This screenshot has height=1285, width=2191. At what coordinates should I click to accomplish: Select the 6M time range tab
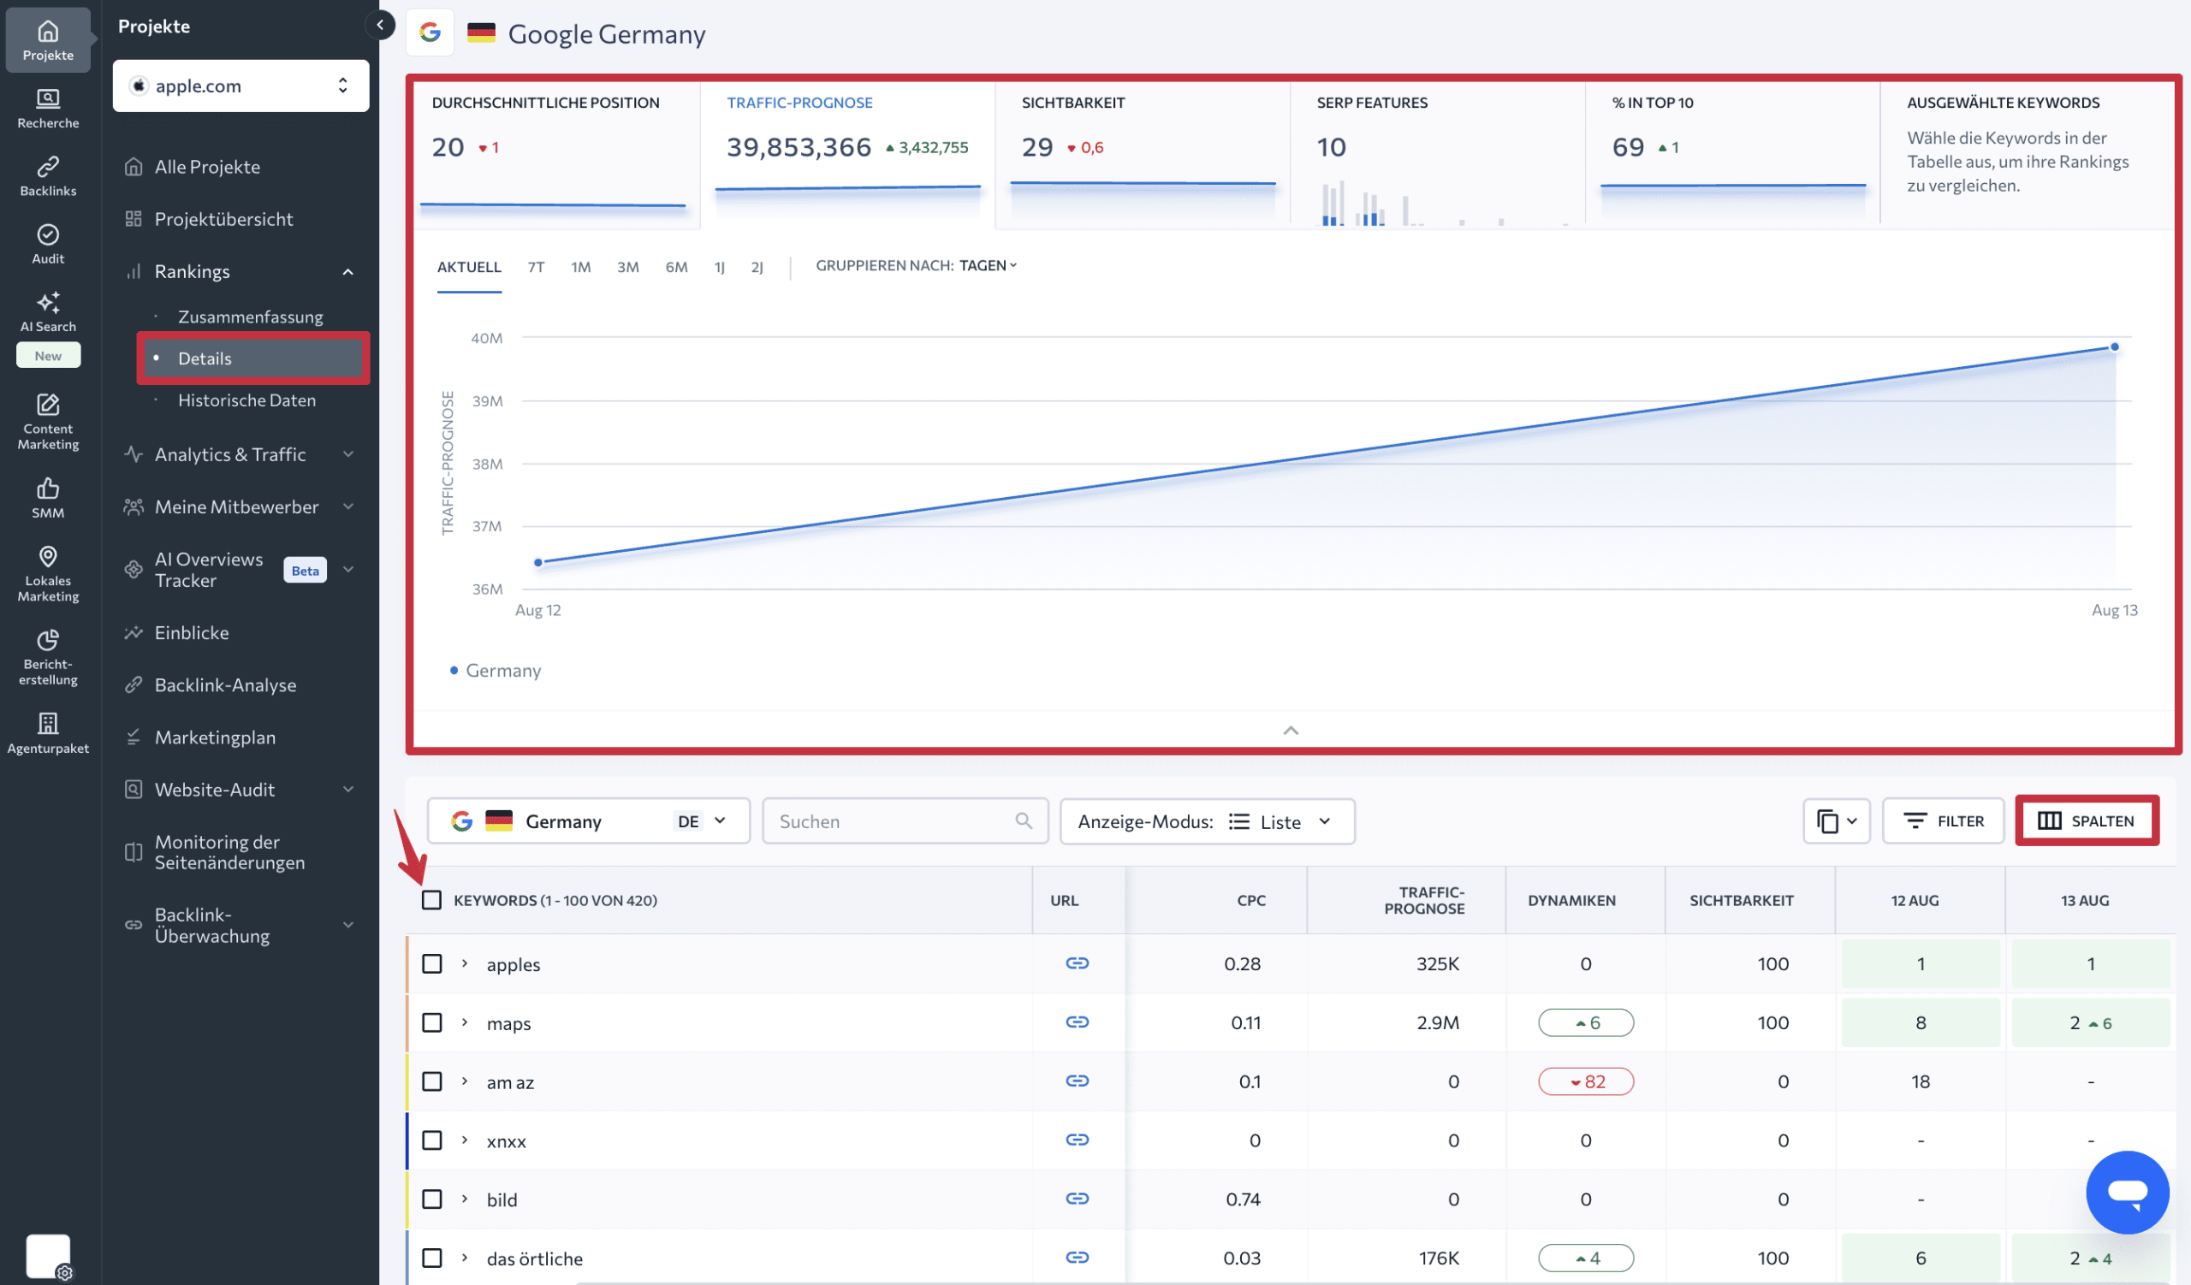(676, 267)
